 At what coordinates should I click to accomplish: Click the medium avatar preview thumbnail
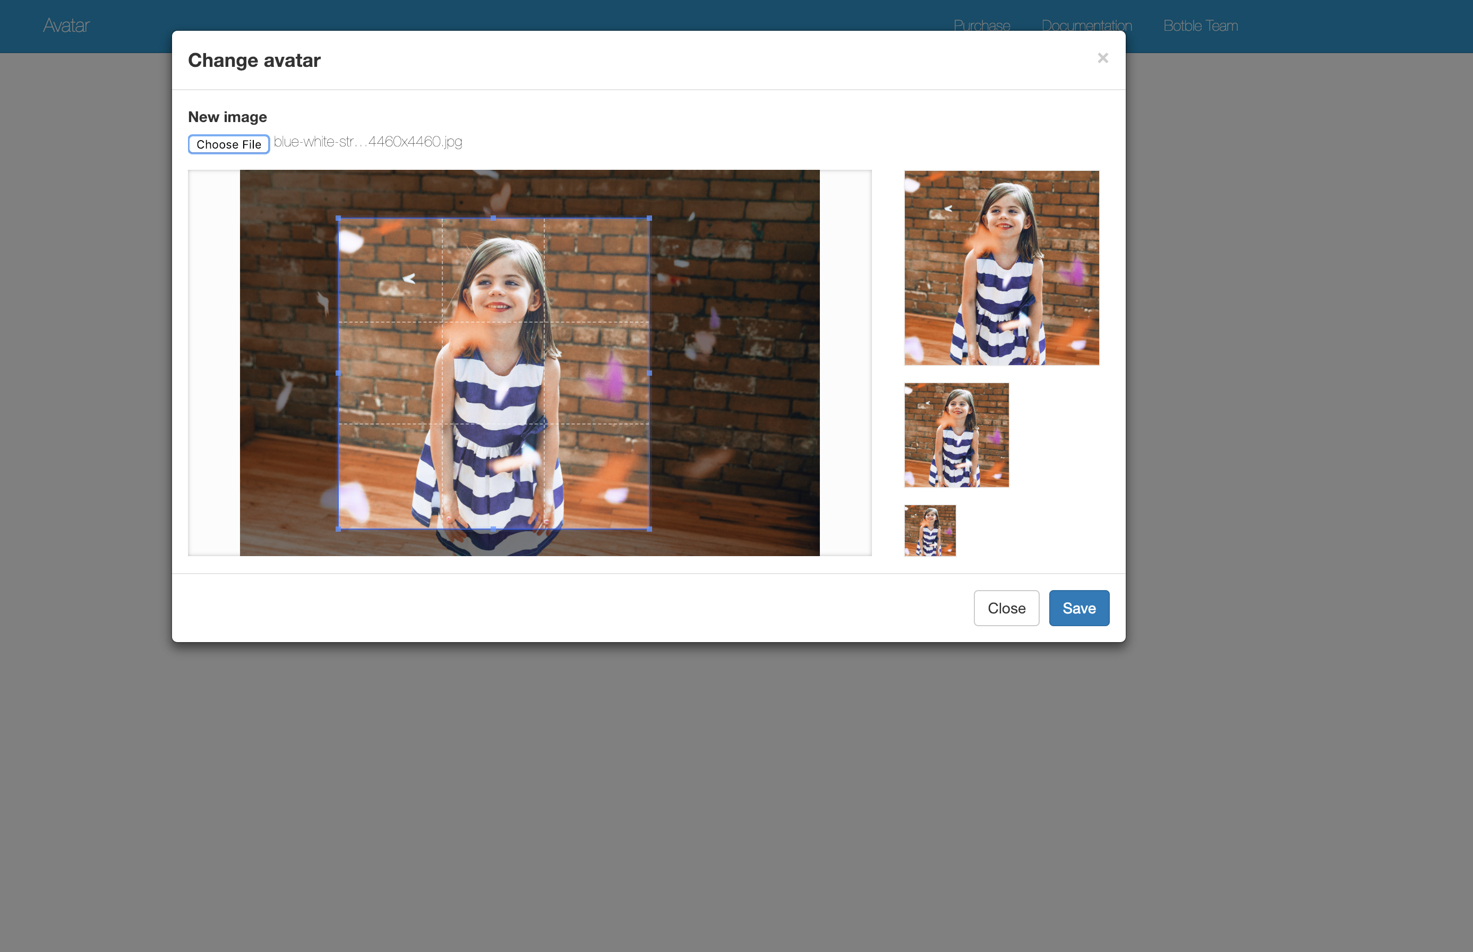point(957,435)
